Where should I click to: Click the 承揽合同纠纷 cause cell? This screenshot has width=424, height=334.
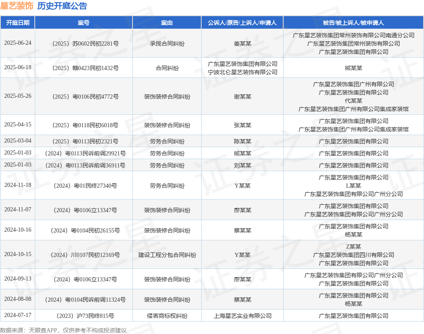click(167, 44)
